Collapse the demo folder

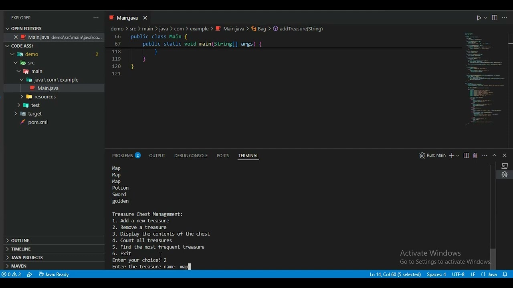(x=32, y=54)
